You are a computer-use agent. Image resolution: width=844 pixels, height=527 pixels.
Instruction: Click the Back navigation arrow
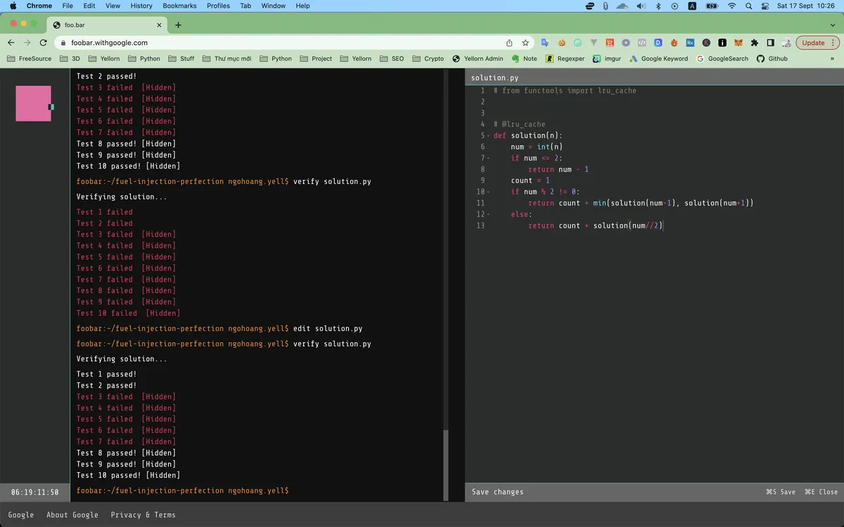pos(11,42)
